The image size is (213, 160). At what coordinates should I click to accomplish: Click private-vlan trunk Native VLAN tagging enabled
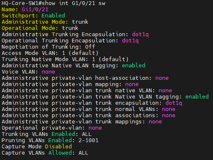pos(197,97)
